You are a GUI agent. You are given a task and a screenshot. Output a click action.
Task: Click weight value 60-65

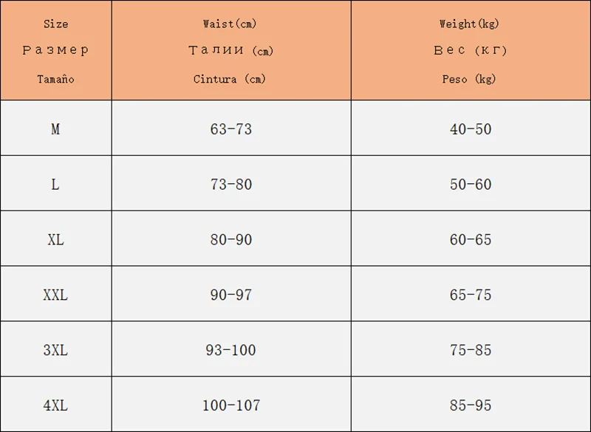(470, 239)
